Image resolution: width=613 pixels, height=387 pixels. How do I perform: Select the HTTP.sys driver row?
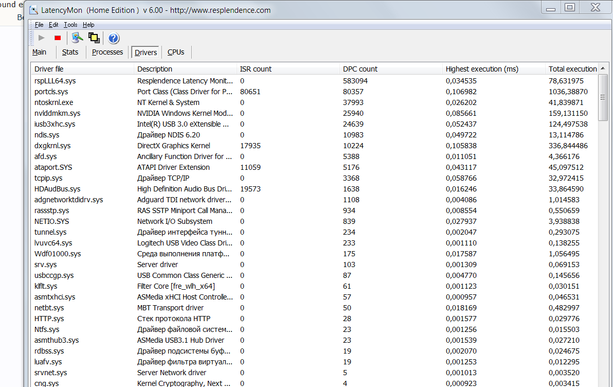coord(315,319)
